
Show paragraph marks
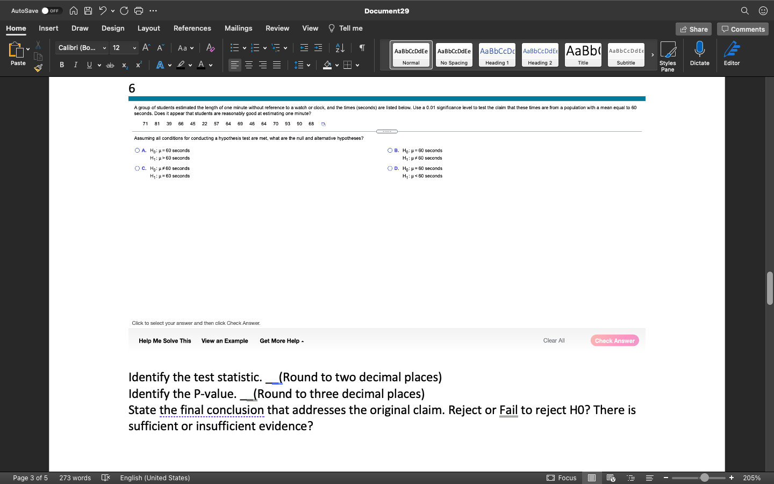point(361,48)
